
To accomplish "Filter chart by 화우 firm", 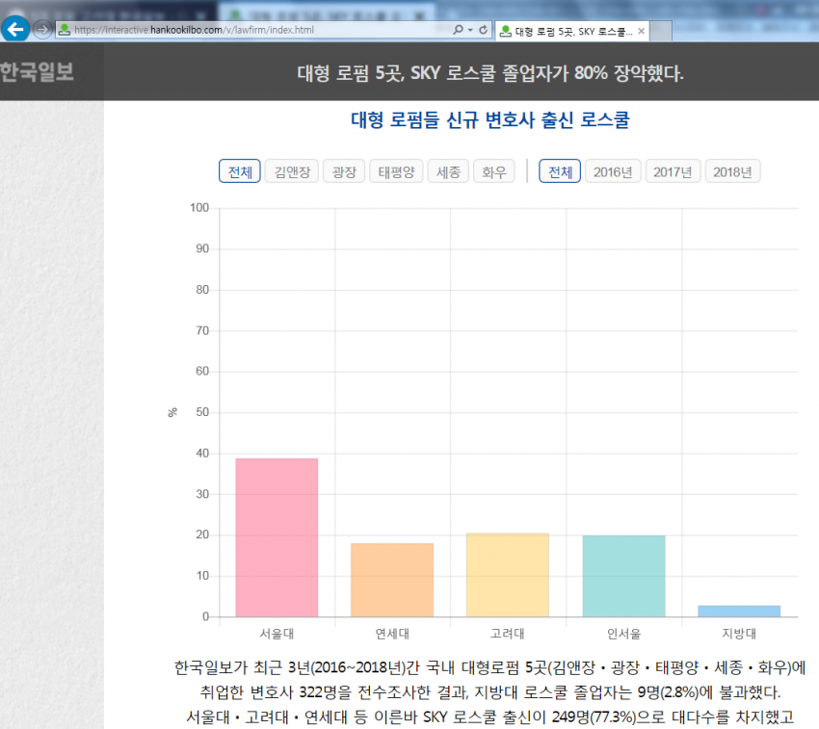I will point(494,171).
